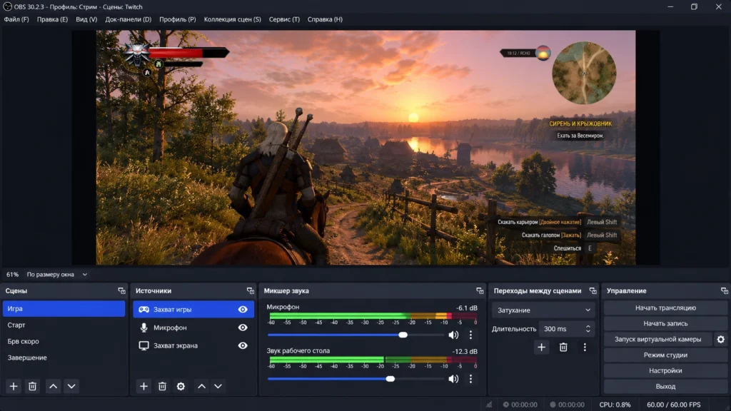Click Начать запись button
The image size is (731, 411).
click(x=665, y=323)
